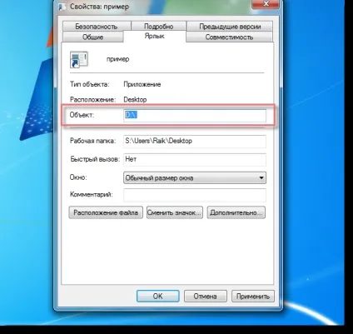Click the title bar icon of Свойства window

pos(62,7)
